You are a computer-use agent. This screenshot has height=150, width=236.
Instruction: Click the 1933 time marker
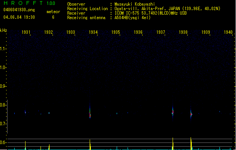pos(71,32)
